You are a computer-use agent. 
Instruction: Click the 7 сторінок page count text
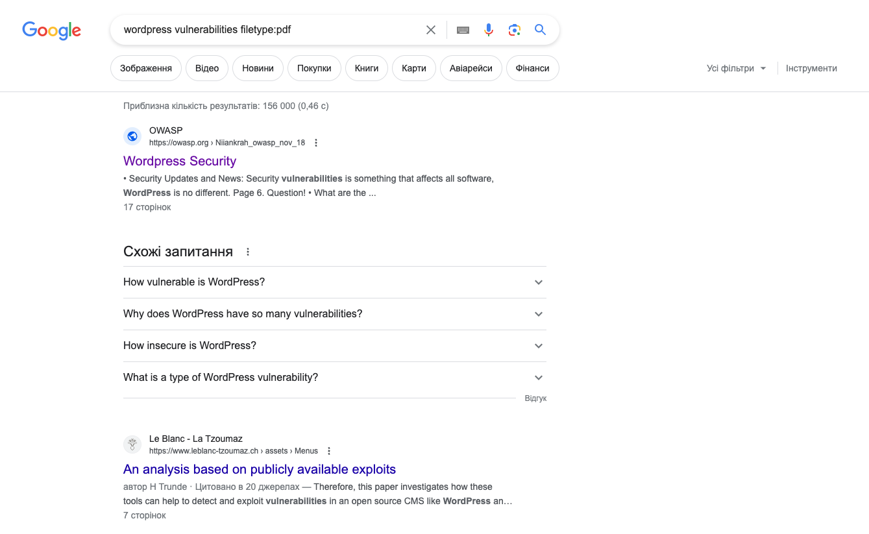click(x=145, y=515)
